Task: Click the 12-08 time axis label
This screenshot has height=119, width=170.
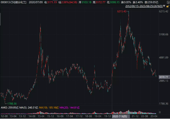Action: click(4, 116)
